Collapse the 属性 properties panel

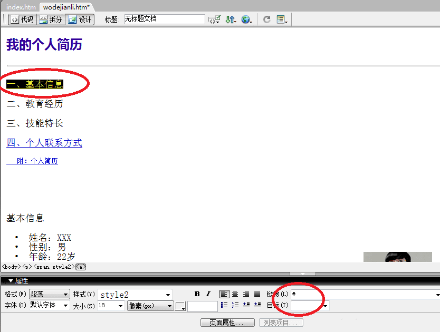11,281
